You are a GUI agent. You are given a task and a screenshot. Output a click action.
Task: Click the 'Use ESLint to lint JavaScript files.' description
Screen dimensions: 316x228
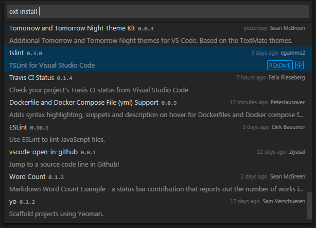click(x=57, y=139)
